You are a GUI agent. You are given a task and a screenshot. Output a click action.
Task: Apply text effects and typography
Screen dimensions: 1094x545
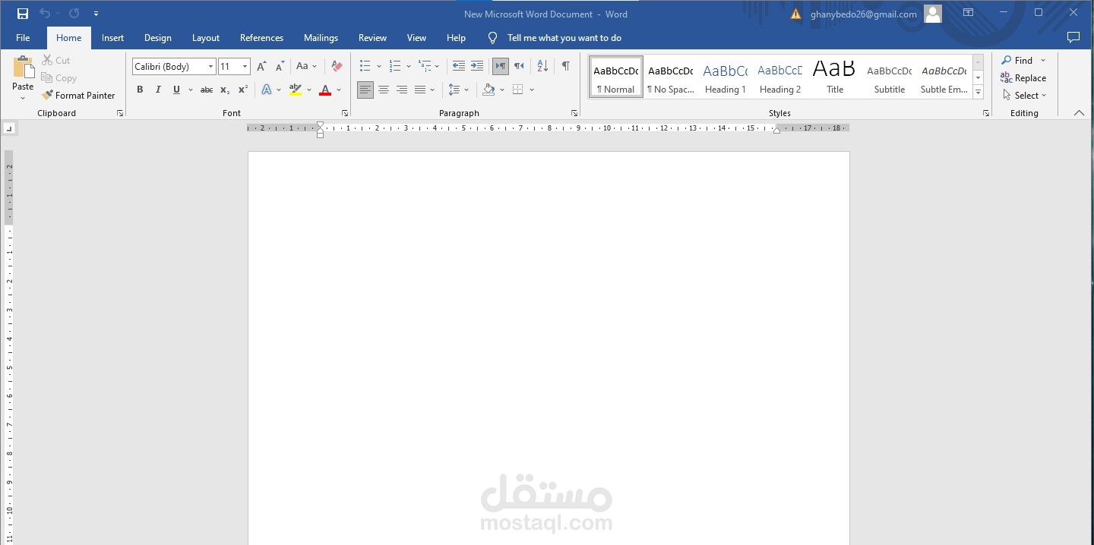coord(267,90)
